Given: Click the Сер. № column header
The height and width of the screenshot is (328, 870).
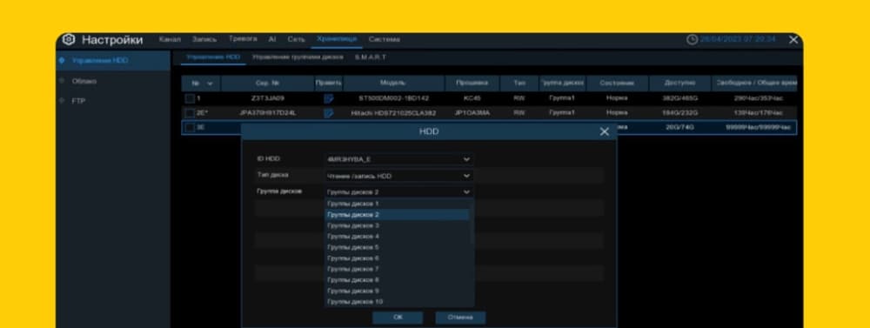Looking at the screenshot, I should tap(267, 84).
